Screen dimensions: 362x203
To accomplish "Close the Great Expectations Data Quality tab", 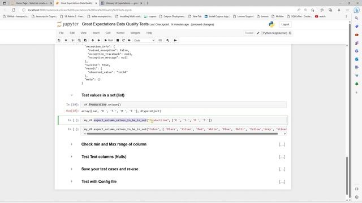I will pos(96,3).
